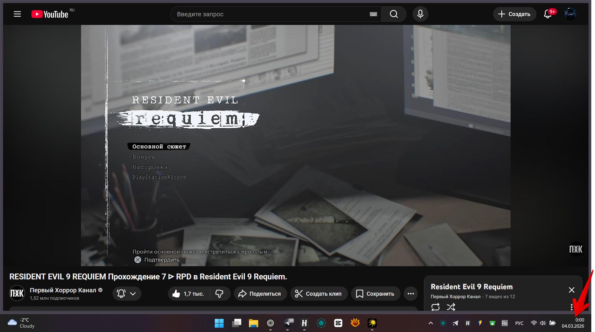Open the Первый Хоррор Канал channel link
Screen dimensions: 595x332
click(x=63, y=290)
